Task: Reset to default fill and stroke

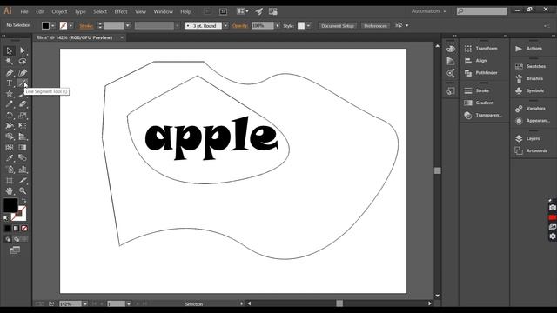Action: pyautogui.click(x=5, y=218)
